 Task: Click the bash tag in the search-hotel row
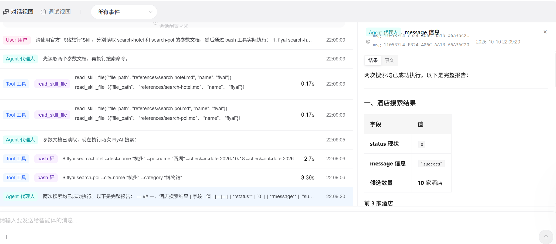46,159
